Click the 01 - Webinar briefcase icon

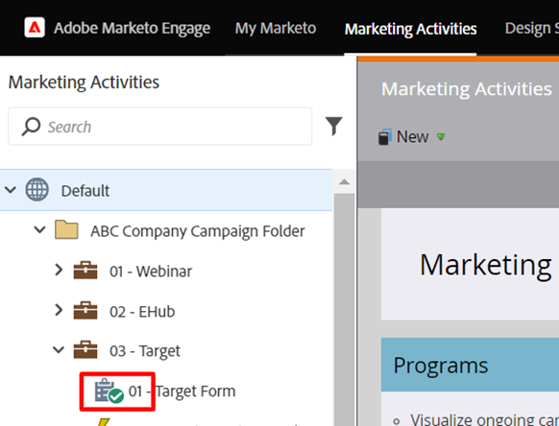point(85,271)
